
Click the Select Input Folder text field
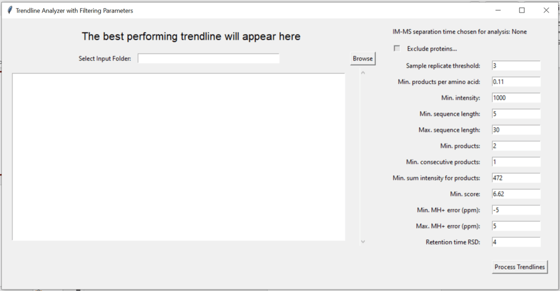(208, 59)
